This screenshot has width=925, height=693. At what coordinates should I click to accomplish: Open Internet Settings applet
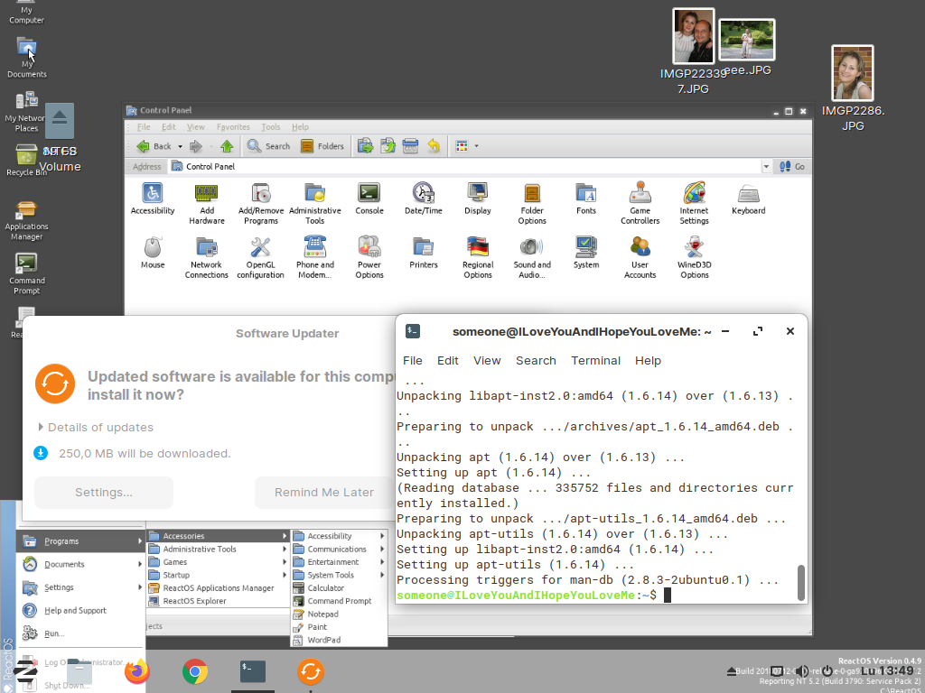[x=695, y=203]
